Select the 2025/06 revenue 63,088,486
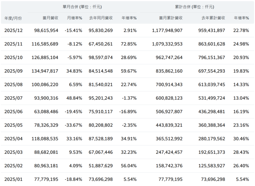The width and height of the screenshot is (255, 186). 45,112
